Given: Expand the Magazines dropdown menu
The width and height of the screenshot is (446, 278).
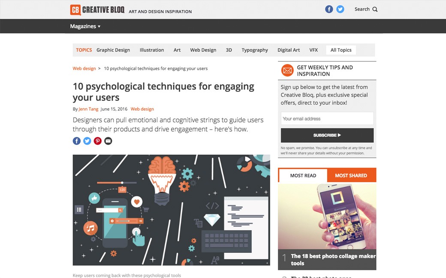Looking at the screenshot, I should 85,27.
